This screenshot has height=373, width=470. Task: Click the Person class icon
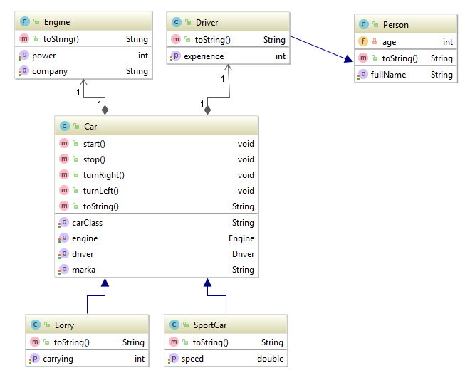364,25
